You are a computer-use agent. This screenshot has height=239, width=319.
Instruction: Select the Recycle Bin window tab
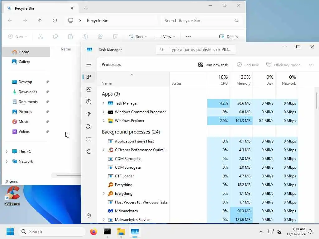(41, 8)
